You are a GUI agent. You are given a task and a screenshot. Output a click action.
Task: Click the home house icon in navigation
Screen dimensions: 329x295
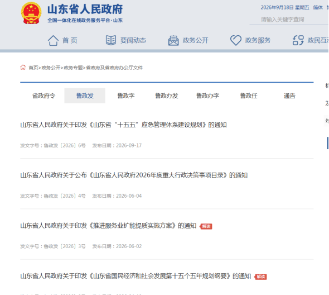[x=53, y=40]
